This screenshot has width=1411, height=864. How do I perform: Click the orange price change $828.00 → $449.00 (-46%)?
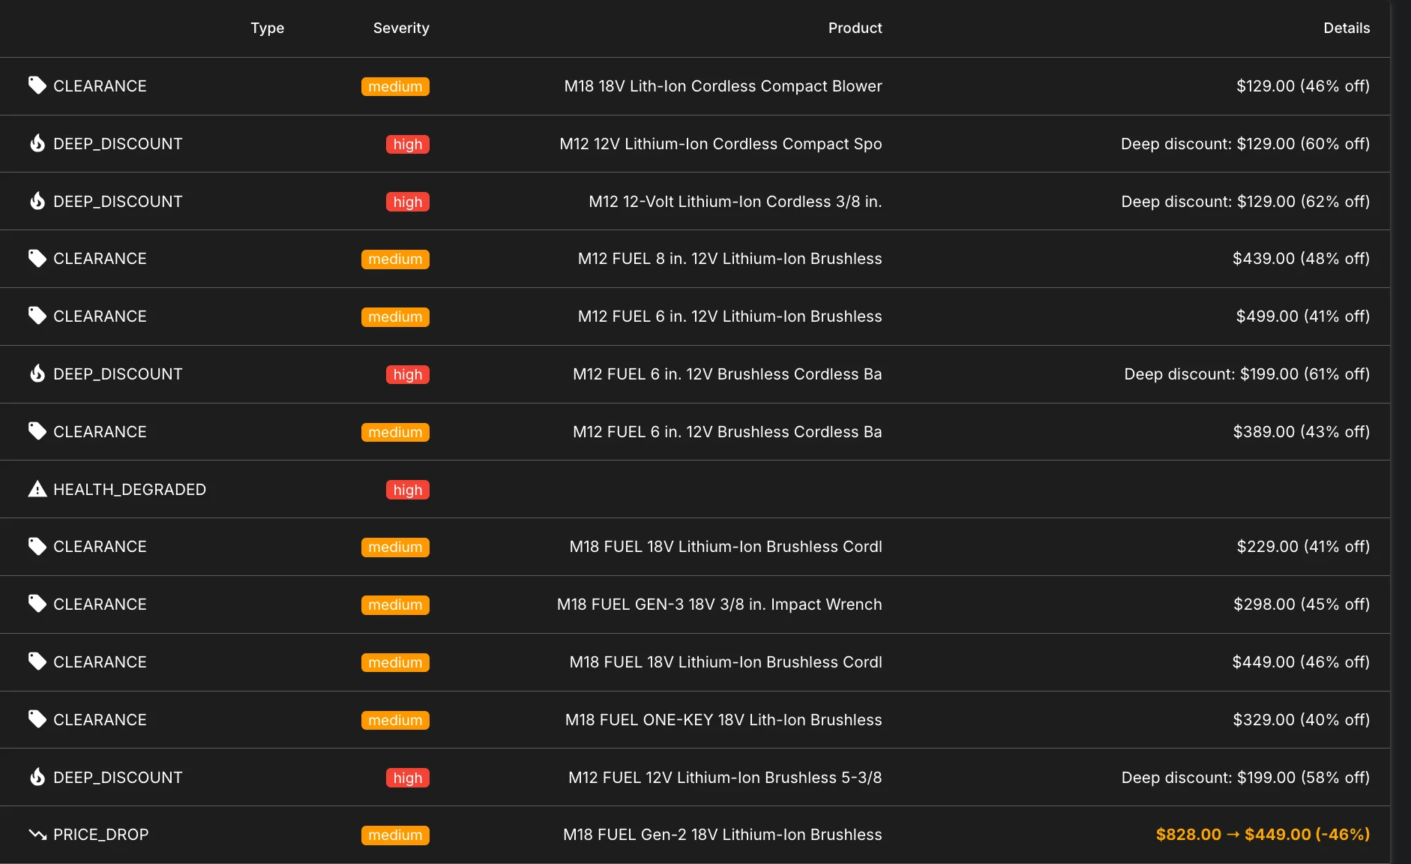[1263, 835]
